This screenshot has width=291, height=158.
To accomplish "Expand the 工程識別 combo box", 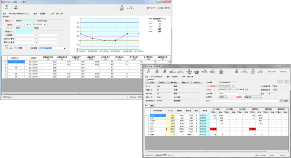I will [x=260, y=97].
